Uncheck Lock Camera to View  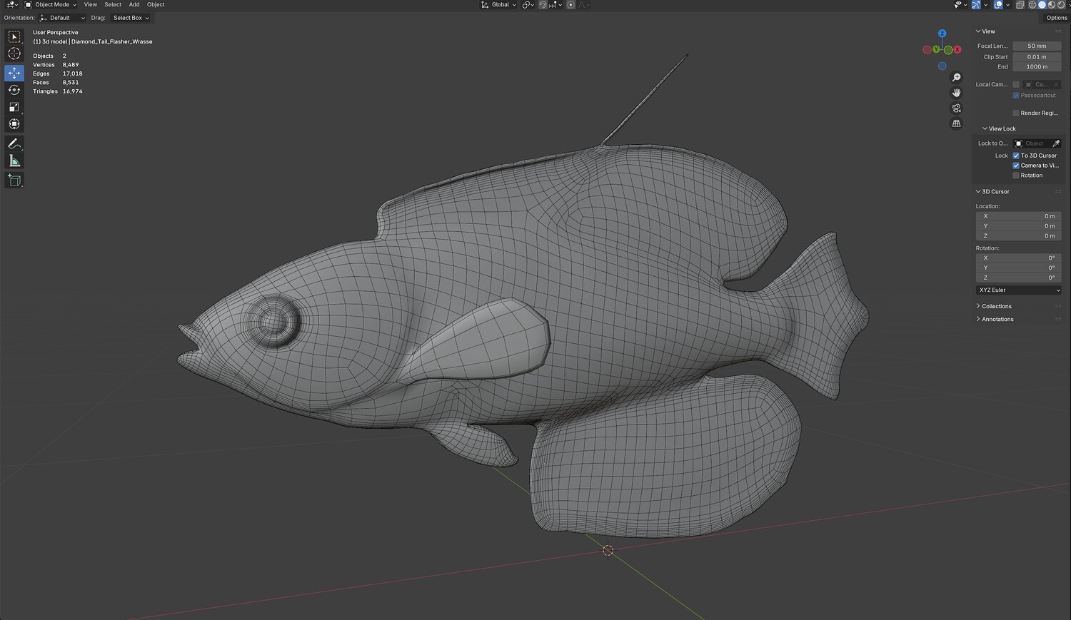(1016, 166)
